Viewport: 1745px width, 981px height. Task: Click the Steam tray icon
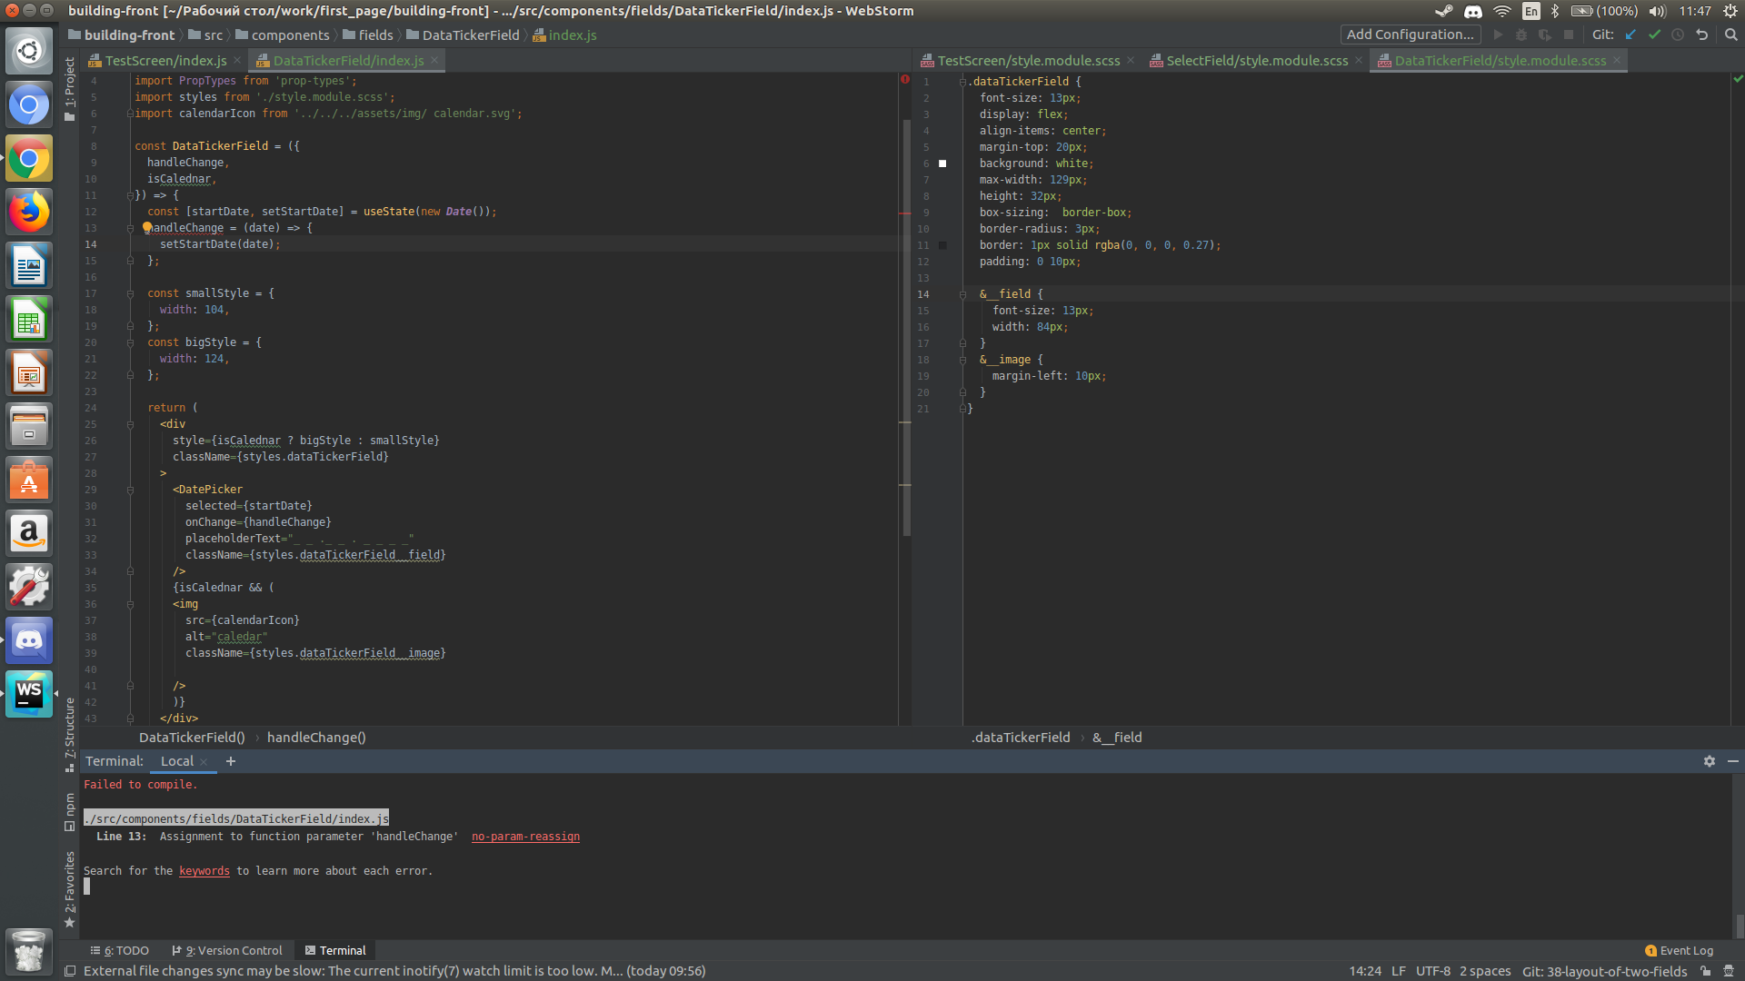(1443, 11)
